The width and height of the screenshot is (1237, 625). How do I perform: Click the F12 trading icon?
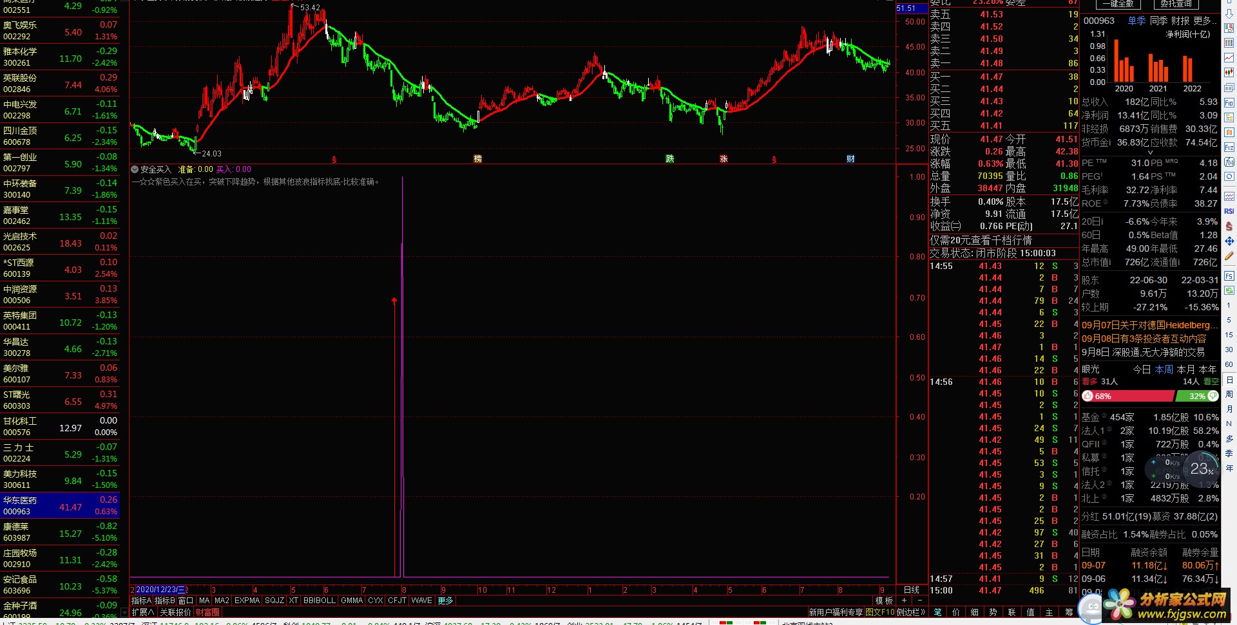1229,147
